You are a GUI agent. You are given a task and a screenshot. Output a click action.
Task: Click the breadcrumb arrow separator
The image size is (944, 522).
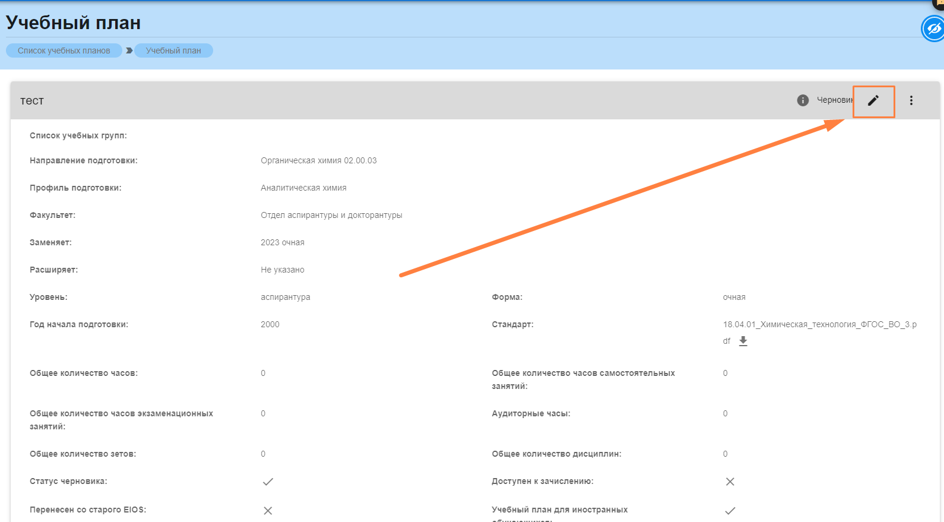[129, 50]
